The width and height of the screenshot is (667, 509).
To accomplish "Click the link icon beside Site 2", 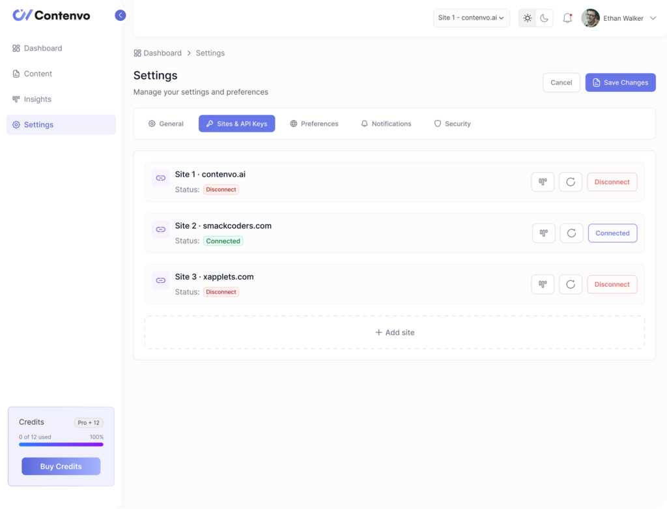I will point(160,229).
